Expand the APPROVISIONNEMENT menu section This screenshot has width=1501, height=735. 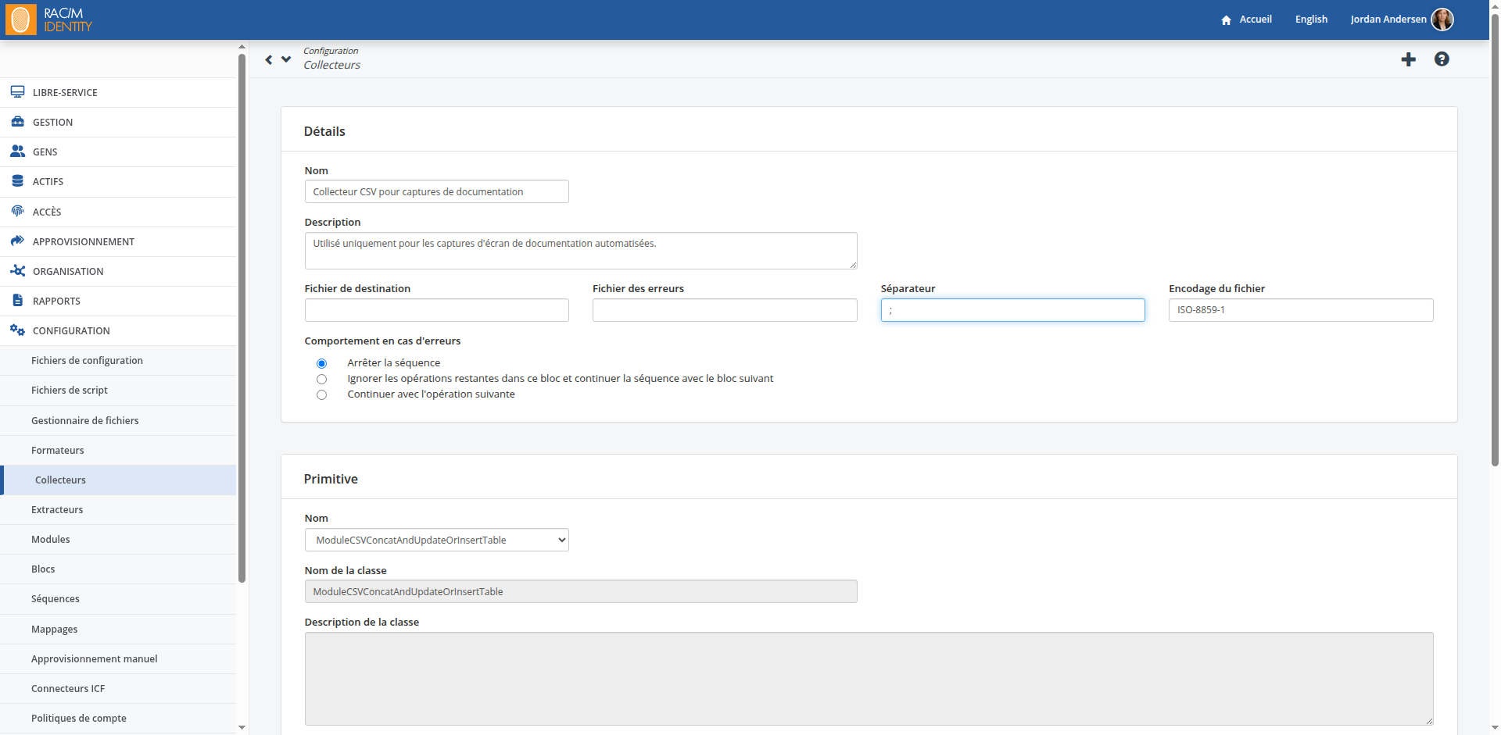click(x=118, y=241)
